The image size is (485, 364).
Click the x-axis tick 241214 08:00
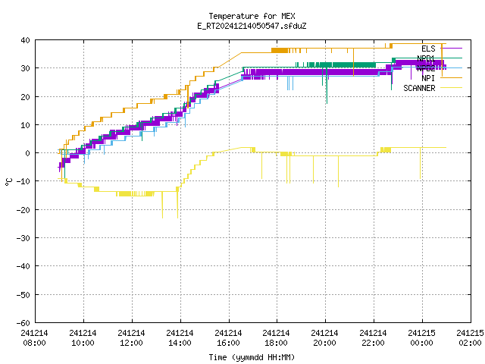tap(34, 338)
